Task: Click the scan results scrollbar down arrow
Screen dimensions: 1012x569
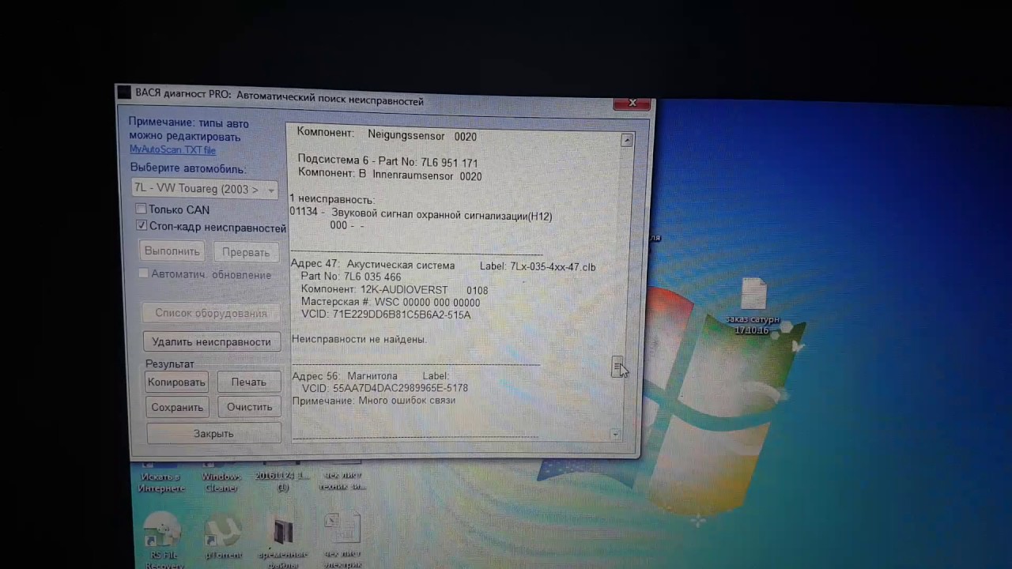Action: (x=615, y=435)
